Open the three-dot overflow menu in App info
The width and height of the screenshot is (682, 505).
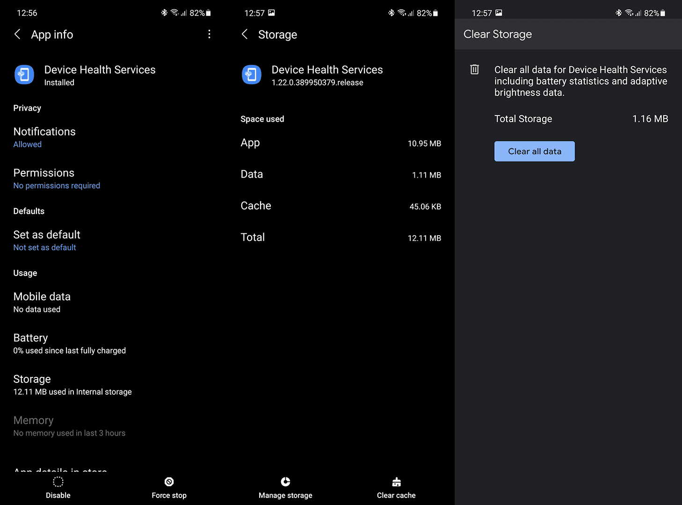209,34
